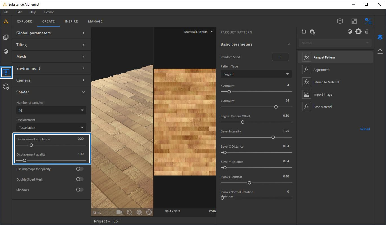386x225 pixels.
Task: Open the Help menu
Action: point(33,12)
